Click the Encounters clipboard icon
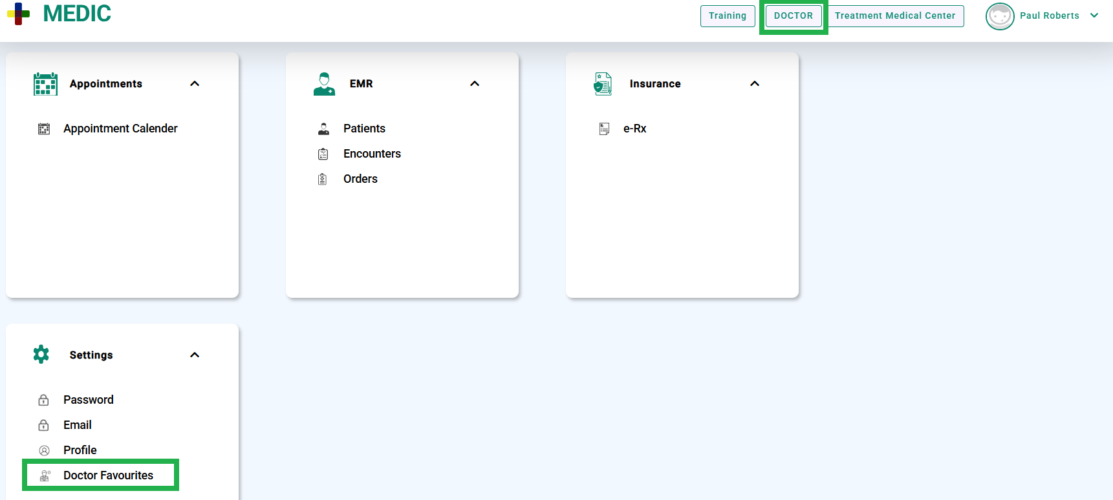Image resolution: width=1113 pixels, height=500 pixels. (323, 154)
